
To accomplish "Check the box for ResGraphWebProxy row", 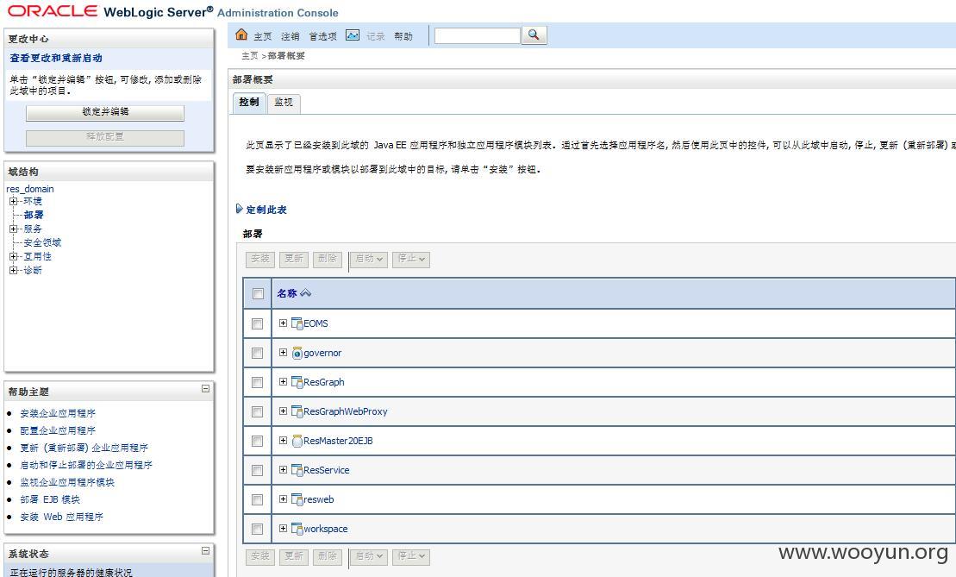I will coord(257,411).
